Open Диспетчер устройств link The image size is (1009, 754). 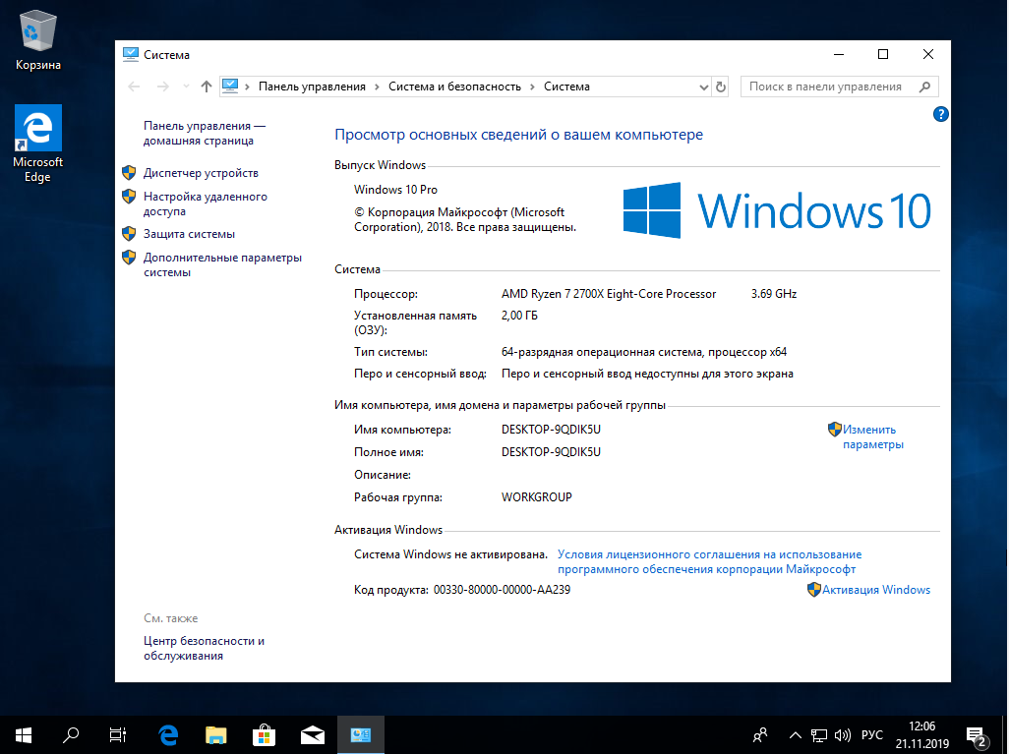(201, 173)
